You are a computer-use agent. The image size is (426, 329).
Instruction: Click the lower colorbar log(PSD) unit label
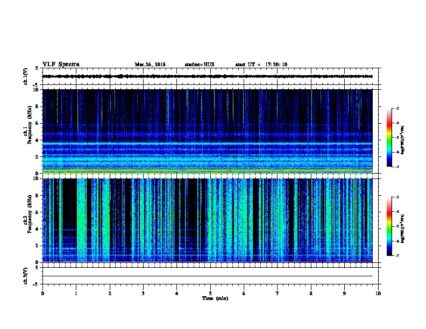403,228
